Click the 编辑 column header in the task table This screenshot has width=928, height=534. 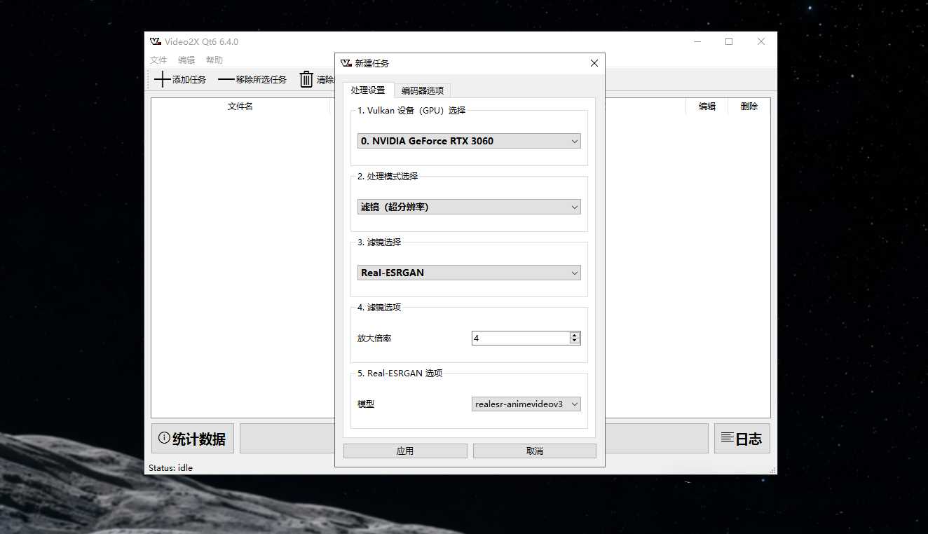707,107
